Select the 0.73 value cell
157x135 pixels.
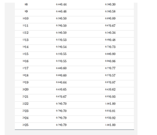[x=110, y=47]
